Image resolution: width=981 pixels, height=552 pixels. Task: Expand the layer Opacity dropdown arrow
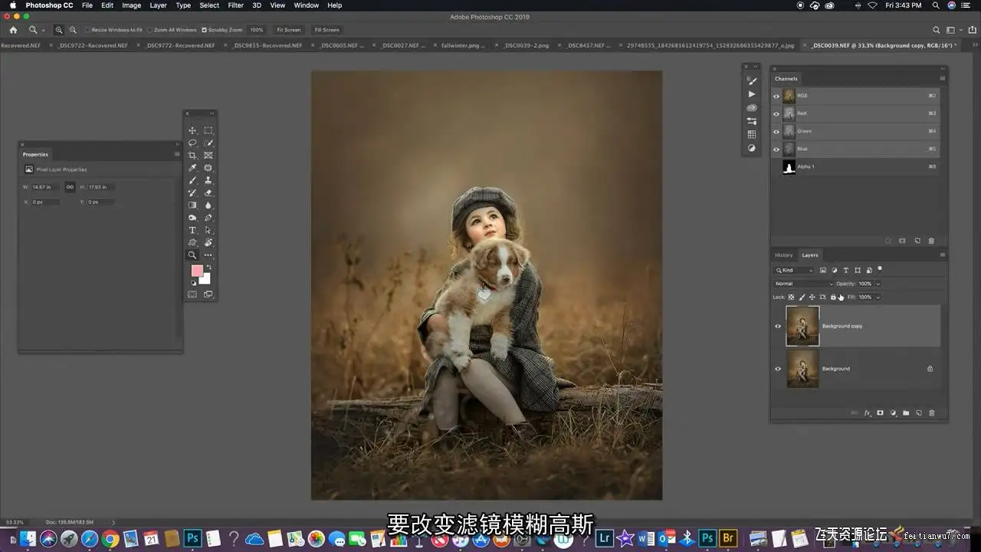878,284
